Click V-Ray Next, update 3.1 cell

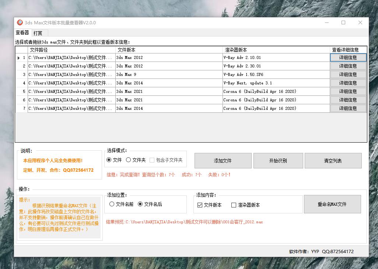276,83
